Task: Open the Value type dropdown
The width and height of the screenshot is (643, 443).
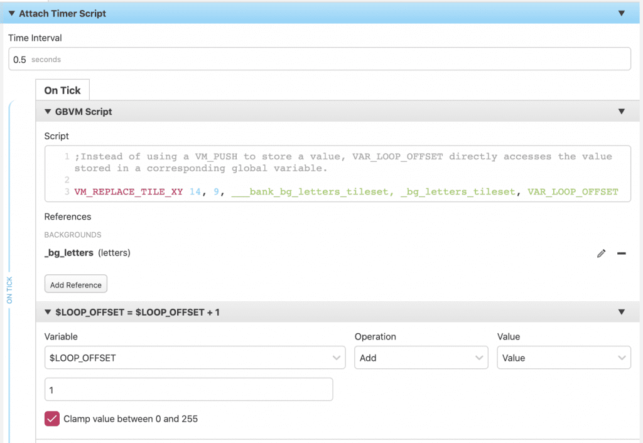Action: [x=564, y=358]
